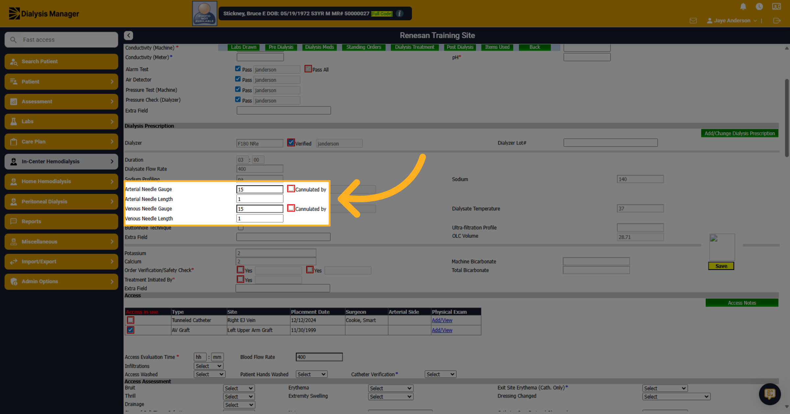Click the notification bell icon
The image size is (790, 414).
coord(743,6)
